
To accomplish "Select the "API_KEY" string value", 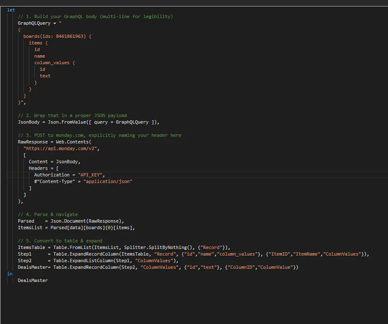I will [x=91, y=174].
